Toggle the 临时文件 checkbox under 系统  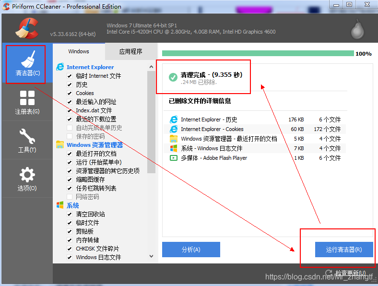click(70, 223)
